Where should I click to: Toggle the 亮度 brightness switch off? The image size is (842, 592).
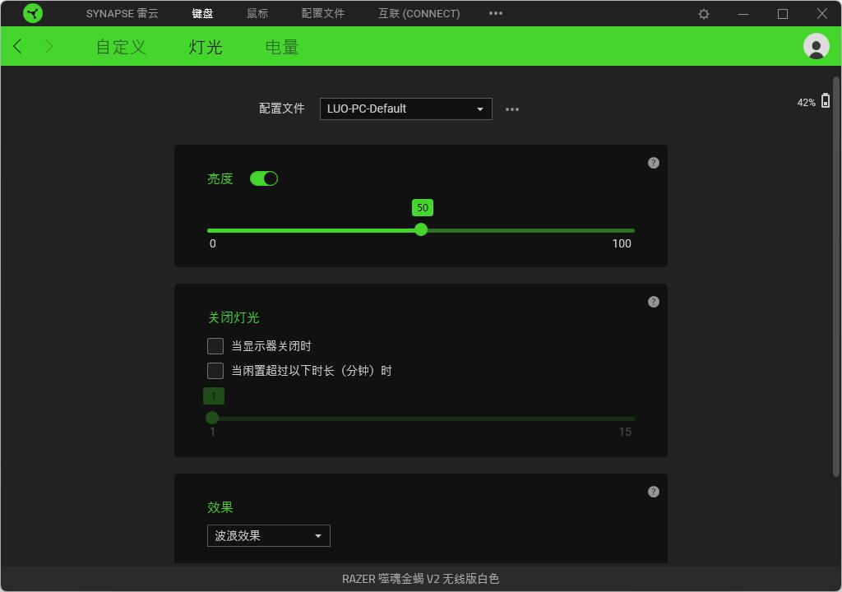pos(264,178)
